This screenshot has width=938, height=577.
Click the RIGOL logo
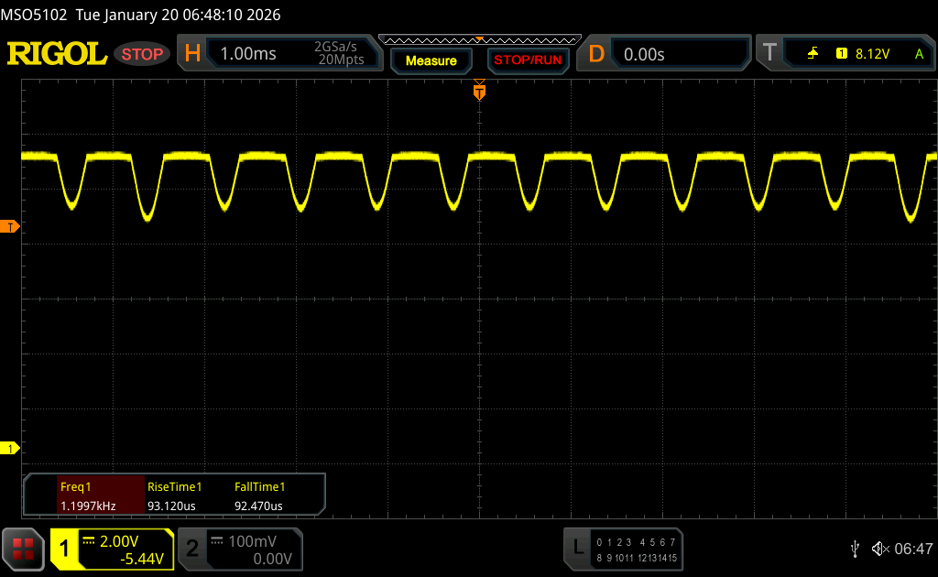(57, 54)
